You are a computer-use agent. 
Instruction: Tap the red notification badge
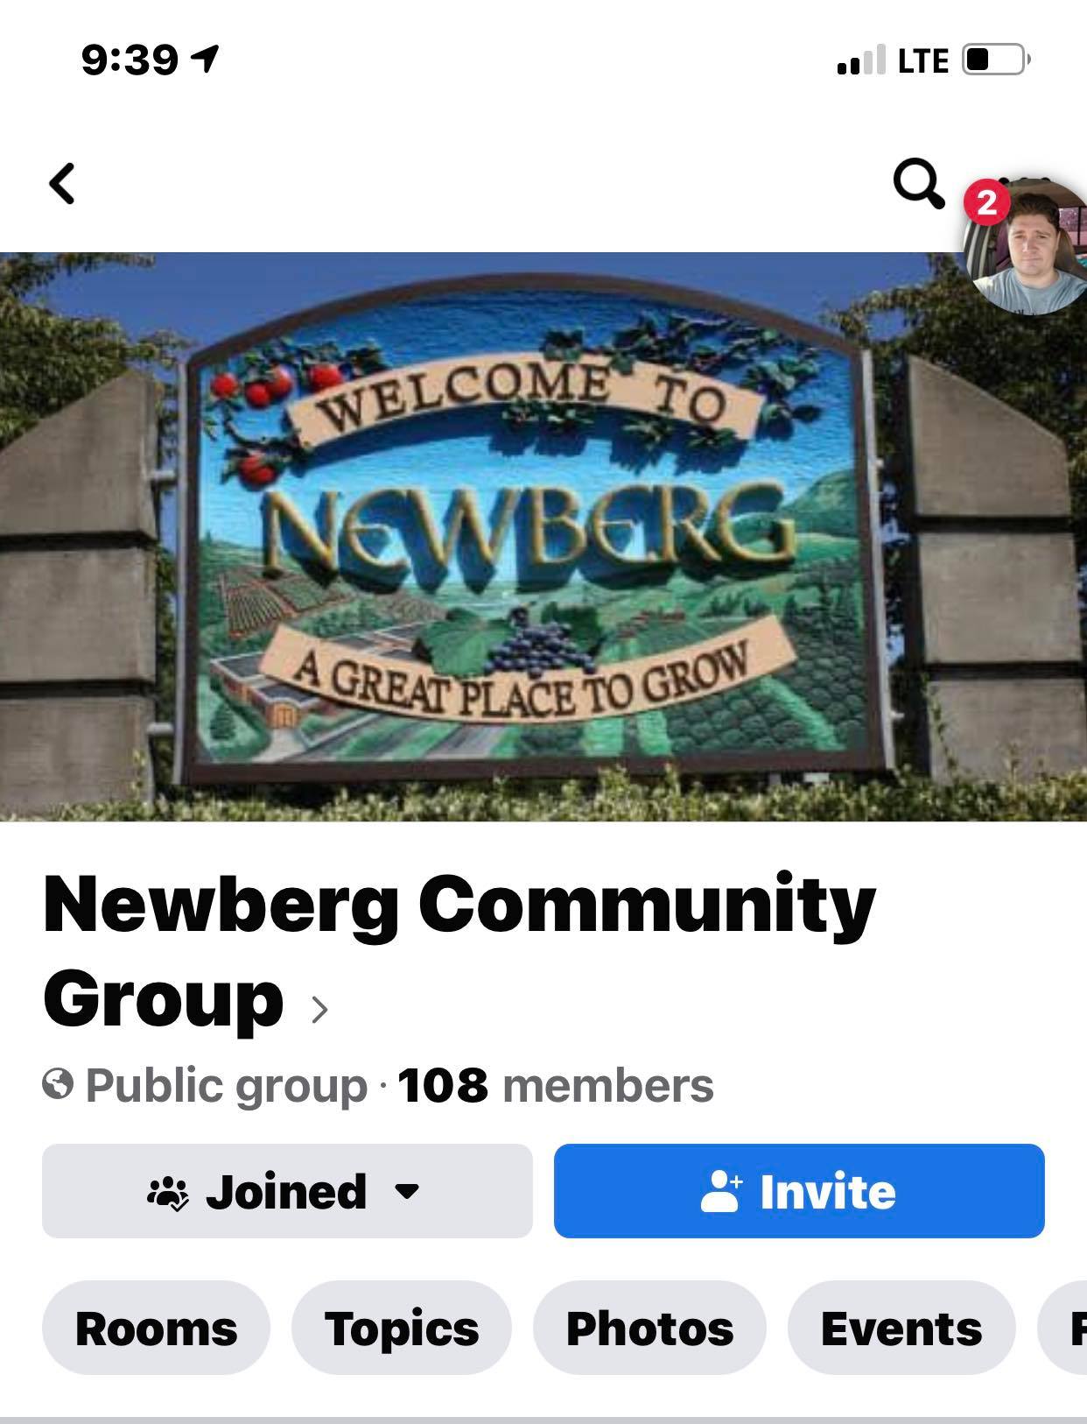click(986, 202)
